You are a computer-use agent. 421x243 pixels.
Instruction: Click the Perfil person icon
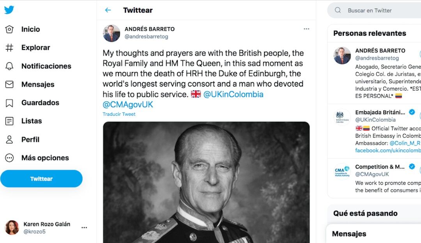pos(9,140)
